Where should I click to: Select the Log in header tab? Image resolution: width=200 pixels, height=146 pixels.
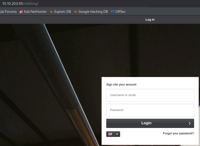pos(150,20)
